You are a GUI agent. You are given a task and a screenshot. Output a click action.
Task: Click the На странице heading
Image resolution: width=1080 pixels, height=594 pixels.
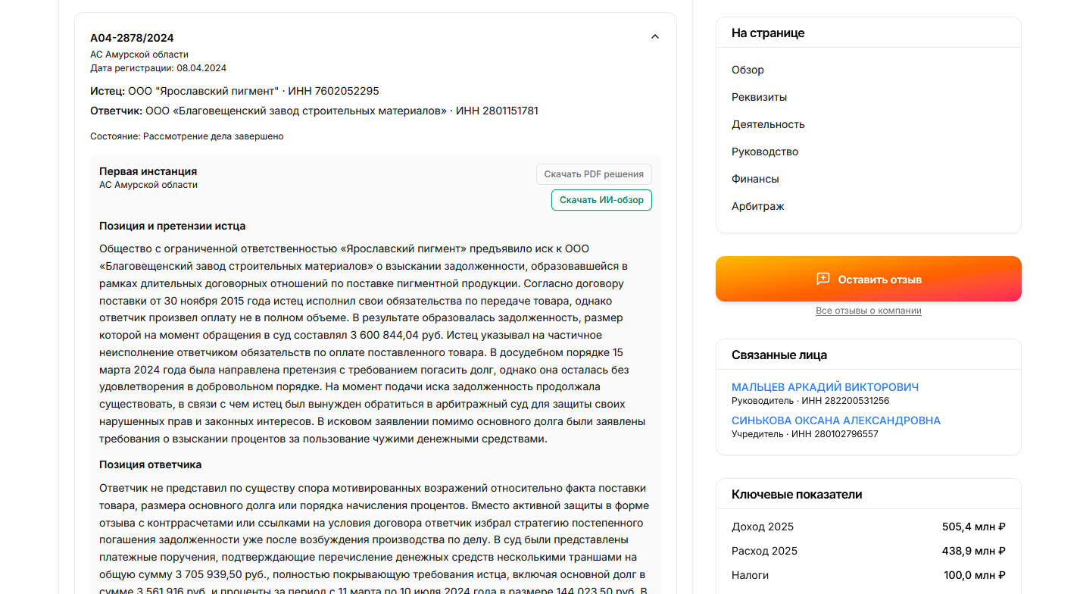tap(768, 33)
